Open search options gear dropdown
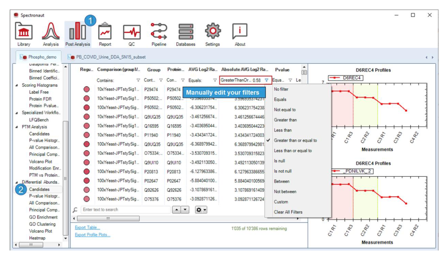The image size is (448, 260). (x=201, y=210)
